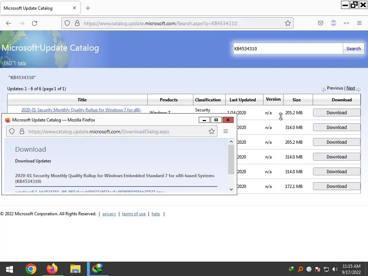Viewport: 368px width, 276px height.
Task: Download the 172.1 MB update
Action: click(336, 187)
